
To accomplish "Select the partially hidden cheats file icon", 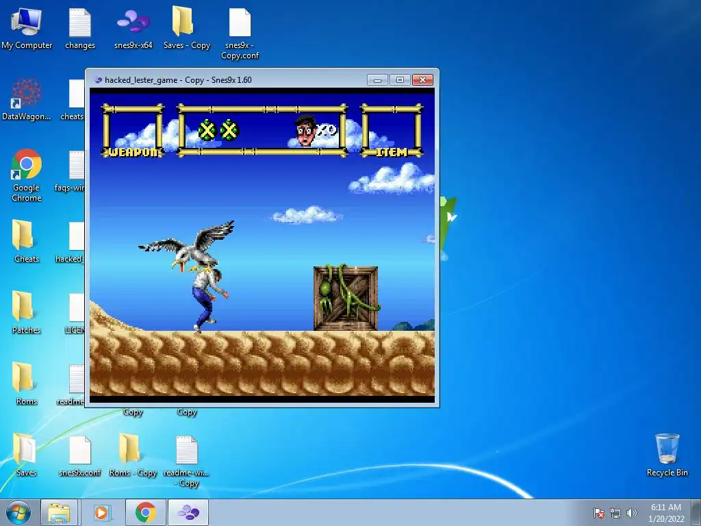I will click(x=74, y=99).
